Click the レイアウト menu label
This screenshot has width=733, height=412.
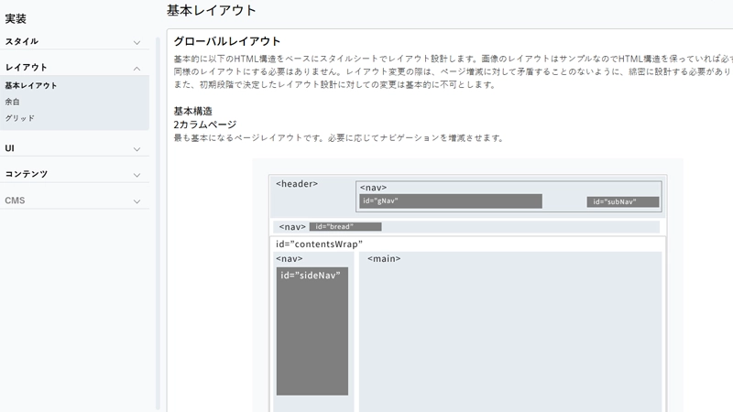pyautogui.click(x=27, y=67)
